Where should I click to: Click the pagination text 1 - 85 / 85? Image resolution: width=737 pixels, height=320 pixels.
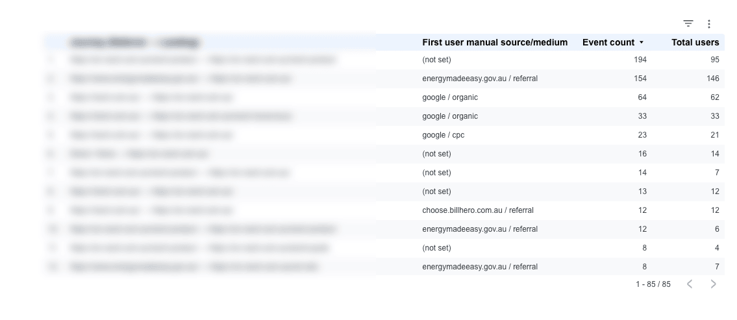pos(653,284)
